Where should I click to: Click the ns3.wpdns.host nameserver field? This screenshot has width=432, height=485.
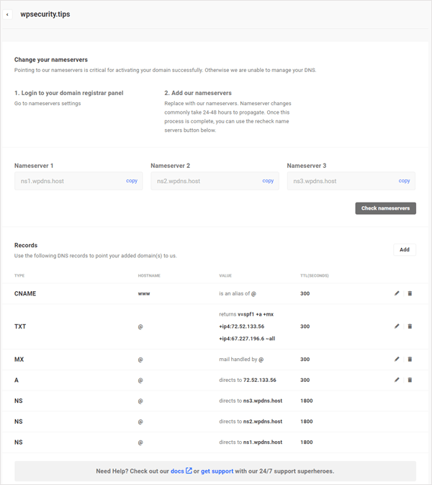tap(351, 181)
